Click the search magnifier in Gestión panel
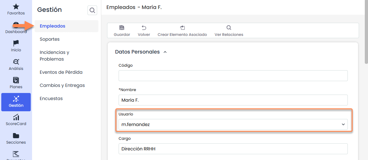This screenshot has height=160, width=368. (x=92, y=11)
